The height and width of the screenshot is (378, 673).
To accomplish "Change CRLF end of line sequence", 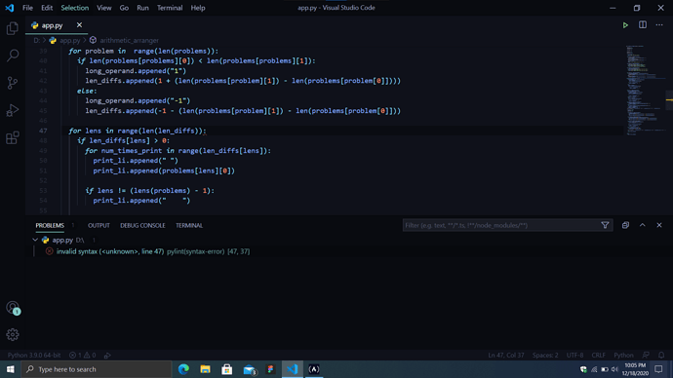I will click(x=598, y=355).
